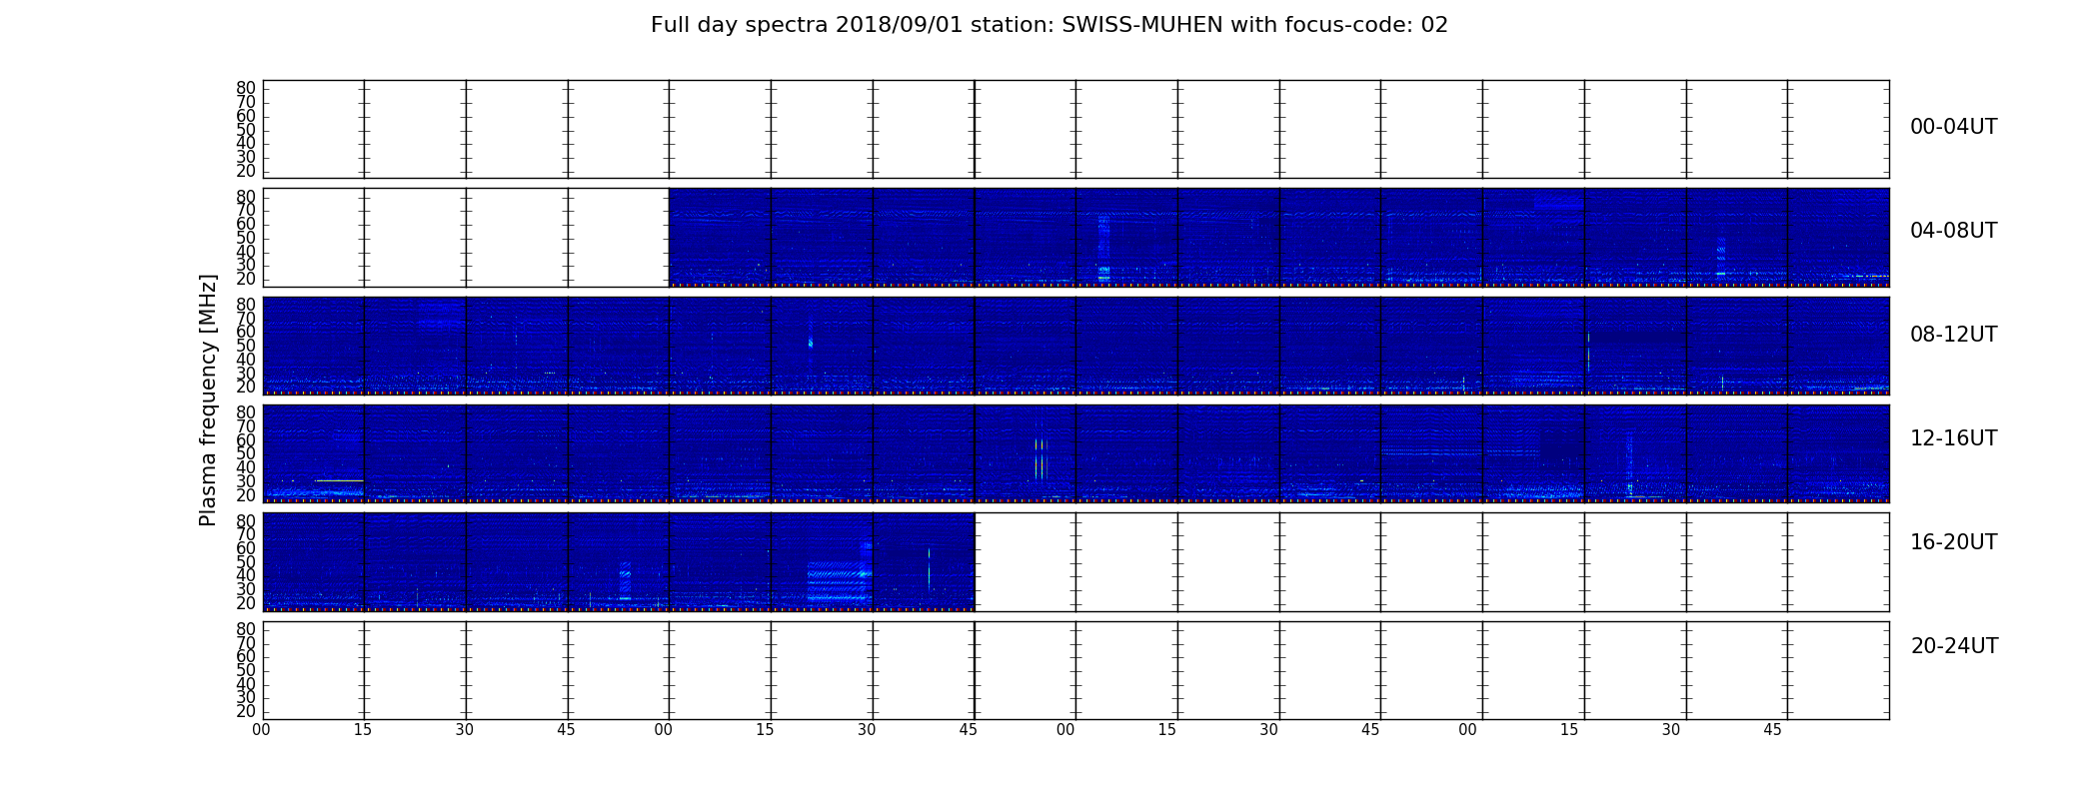Click the '50' tick of the 08-12UT panel
Image resolution: width=2099 pixels, height=799 pixels.
pyautogui.click(x=246, y=346)
